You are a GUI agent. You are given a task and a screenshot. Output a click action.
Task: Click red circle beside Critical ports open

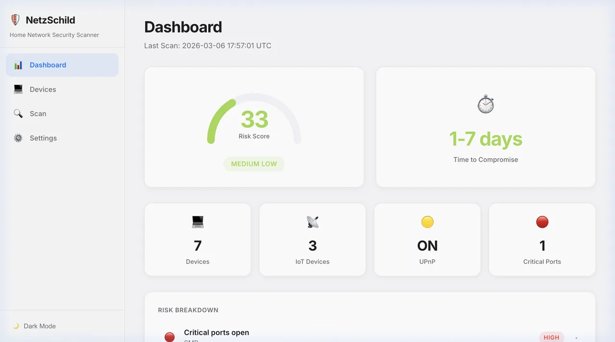170,337
